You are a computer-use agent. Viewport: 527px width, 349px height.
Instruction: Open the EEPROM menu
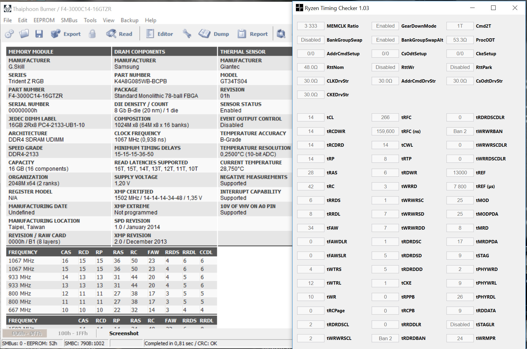(x=44, y=20)
